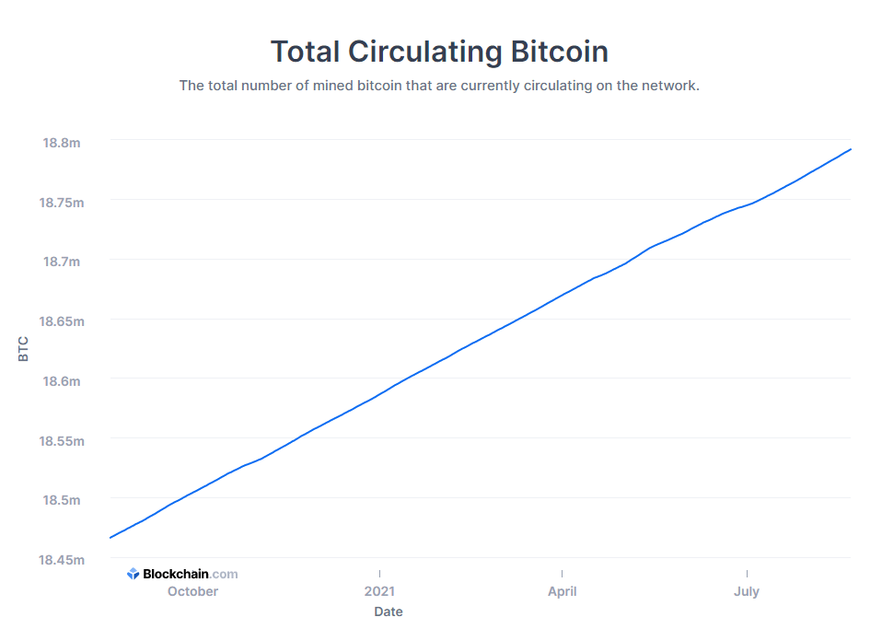The width and height of the screenshot is (882, 629).
Task: Select the 18.55m y-axis label
Action: [62, 440]
